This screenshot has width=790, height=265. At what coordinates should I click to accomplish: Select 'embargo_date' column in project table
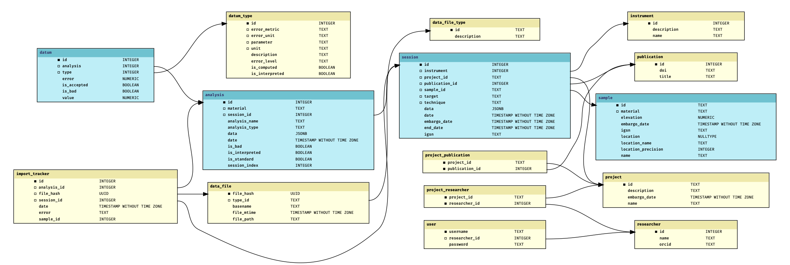point(642,197)
